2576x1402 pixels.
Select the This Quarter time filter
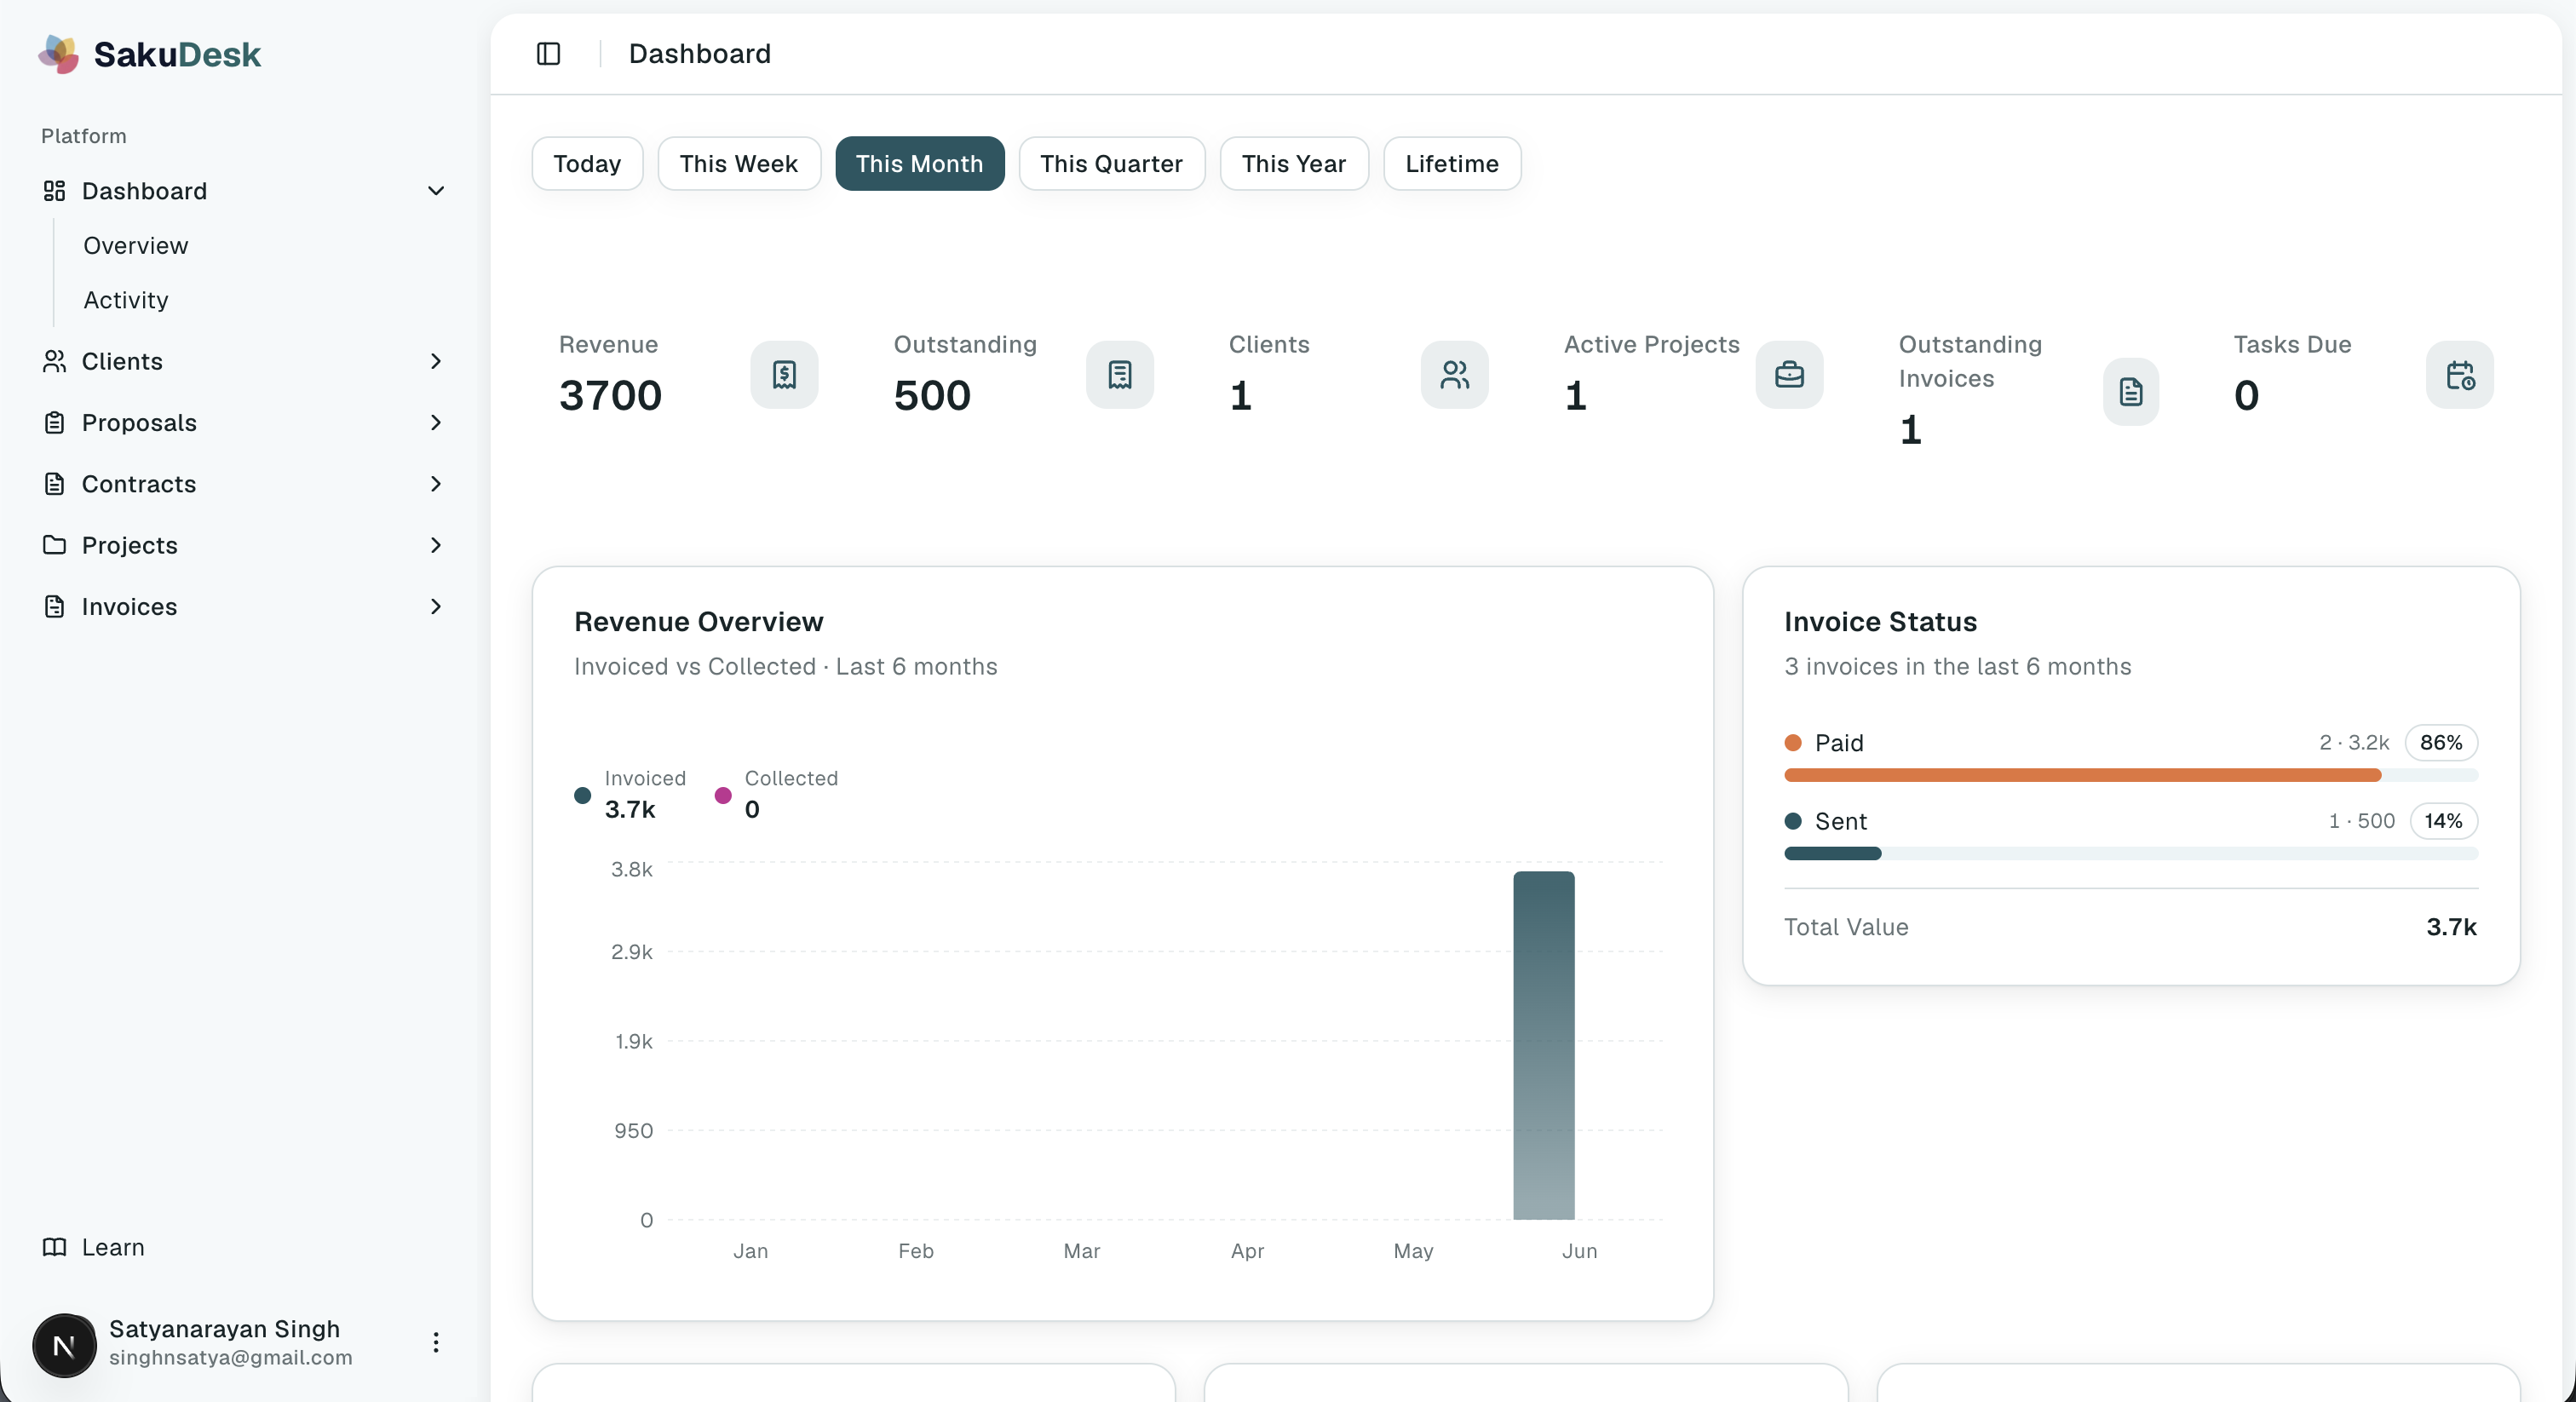coord(1112,163)
